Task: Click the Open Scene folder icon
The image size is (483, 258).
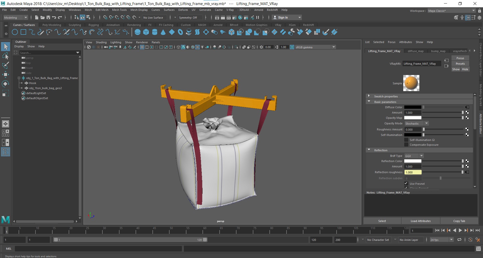Action: pyautogui.click(x=42, y=17)
